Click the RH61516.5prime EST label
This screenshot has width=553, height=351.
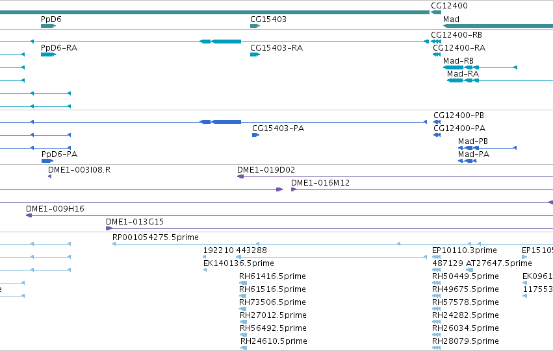click(272, 290)
